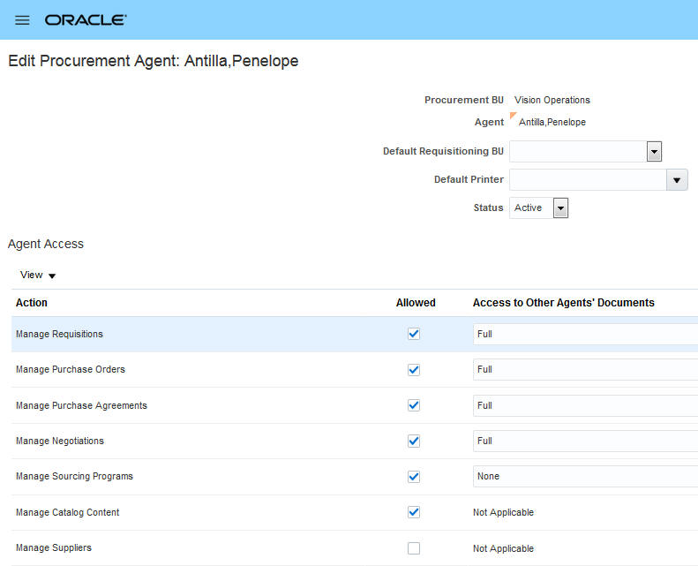Select the Manage Sourcing Programs row label
698x566 pixels.
[x=74, y=477]
